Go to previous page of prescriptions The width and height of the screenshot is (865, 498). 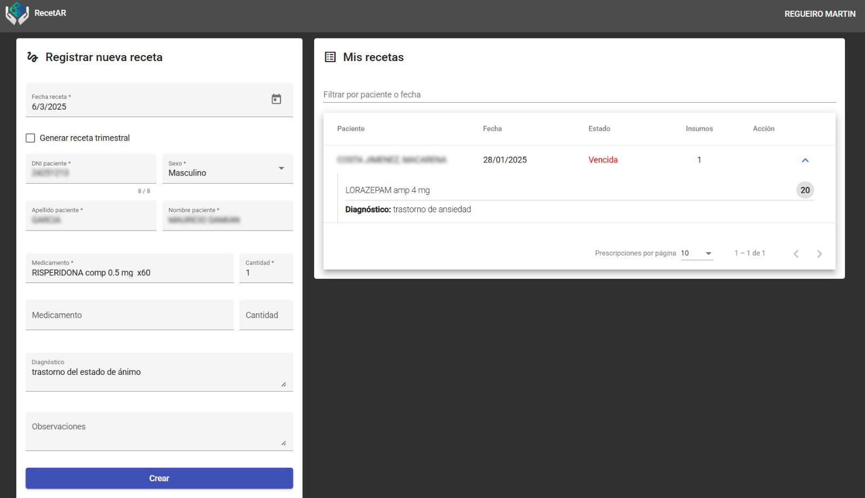tap(796, 254)
